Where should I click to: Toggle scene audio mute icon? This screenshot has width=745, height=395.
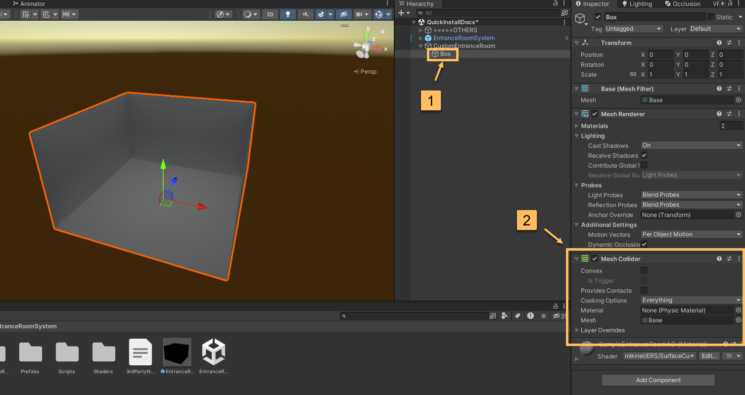pos(306,14)
